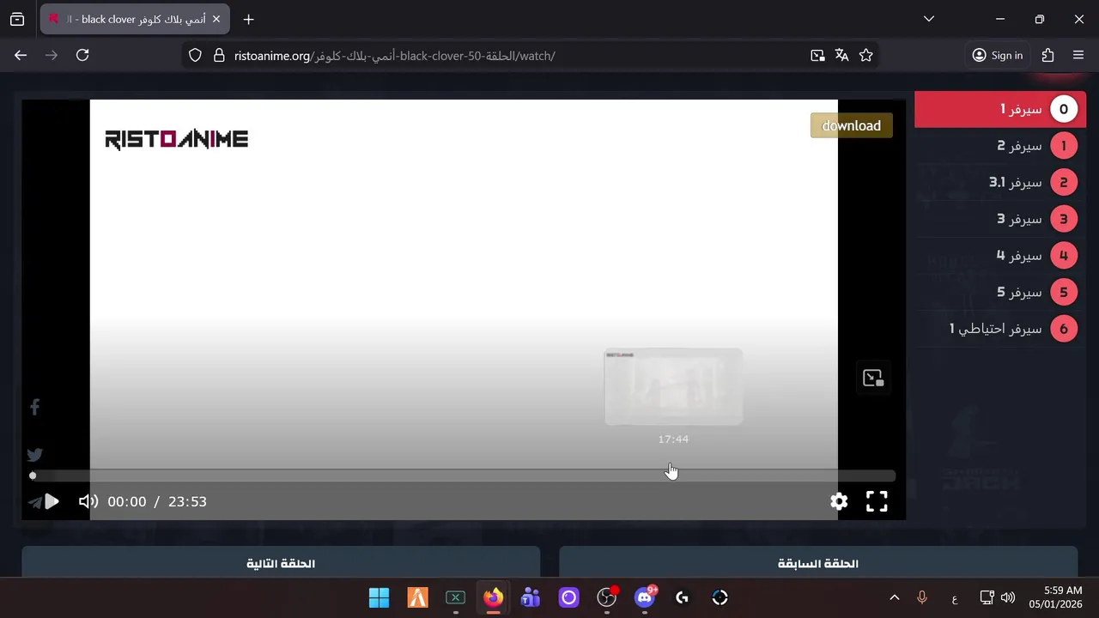
Task: Go back to the previous page
Action: 21,55
